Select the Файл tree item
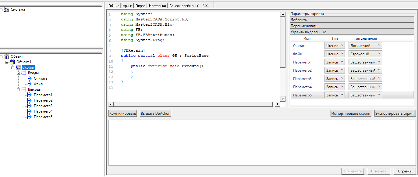The width and height of the screenshot is (418, 177). pos(38,84)
